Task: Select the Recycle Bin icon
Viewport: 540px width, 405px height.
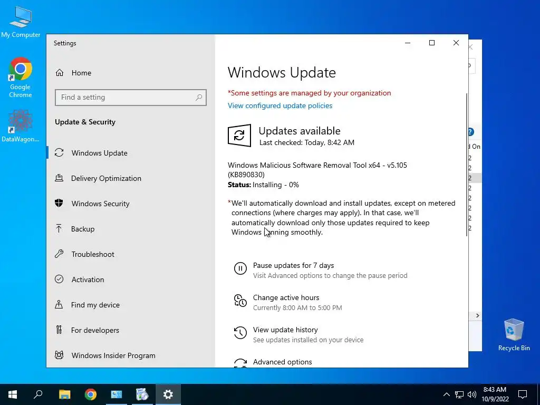Action: pos(514,335)
